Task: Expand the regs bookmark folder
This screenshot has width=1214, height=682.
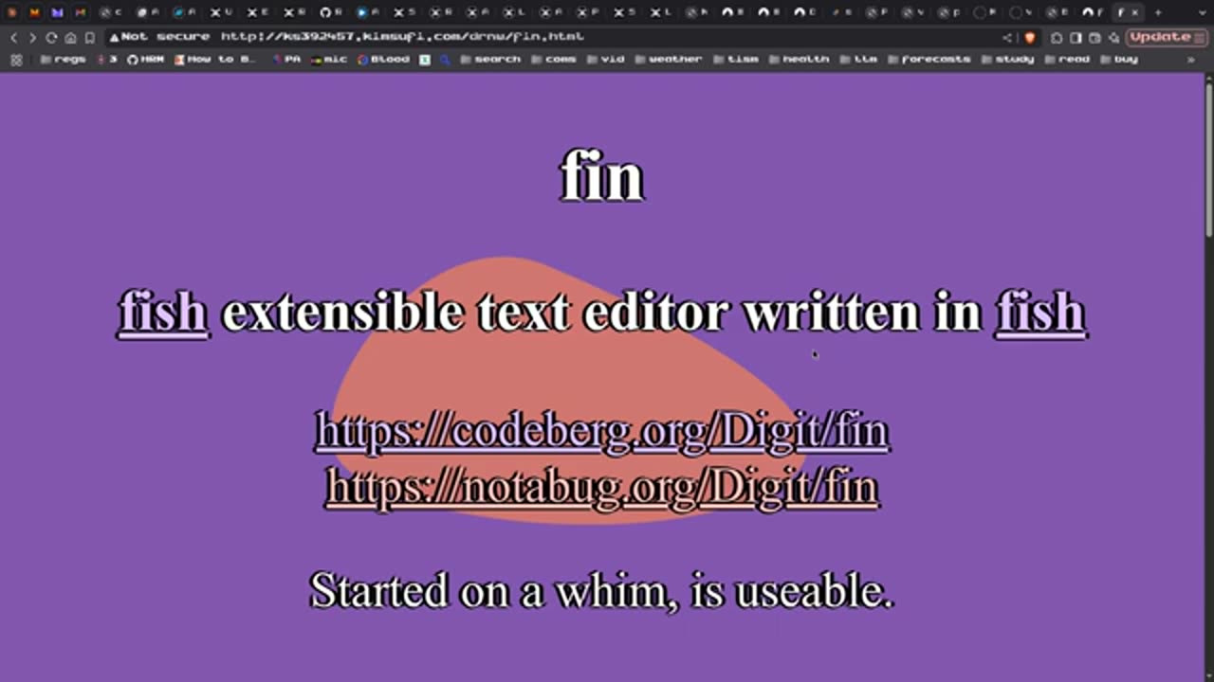Action: (x=64, y=59)
